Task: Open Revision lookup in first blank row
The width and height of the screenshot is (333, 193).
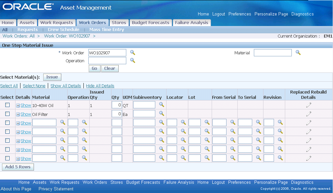Action: click(x=280, y=123)
